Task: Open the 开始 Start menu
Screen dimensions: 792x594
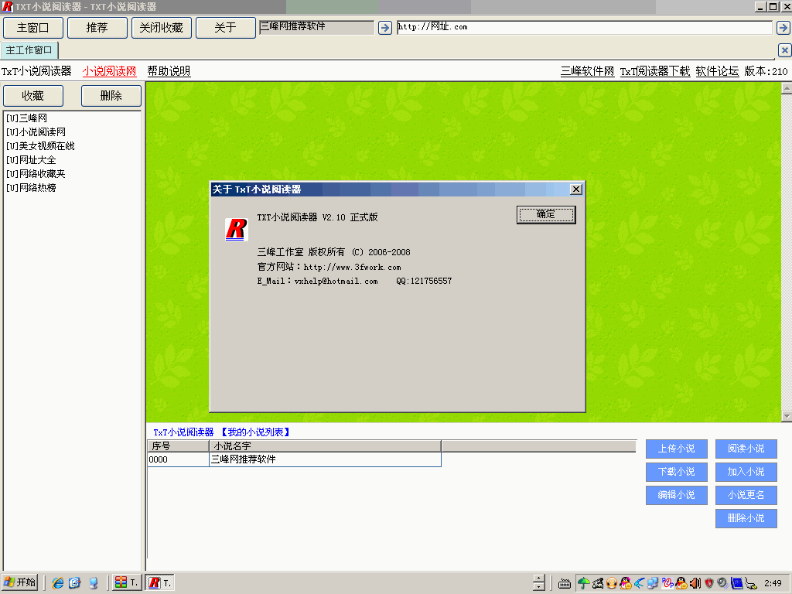Action: click(20, 583)
